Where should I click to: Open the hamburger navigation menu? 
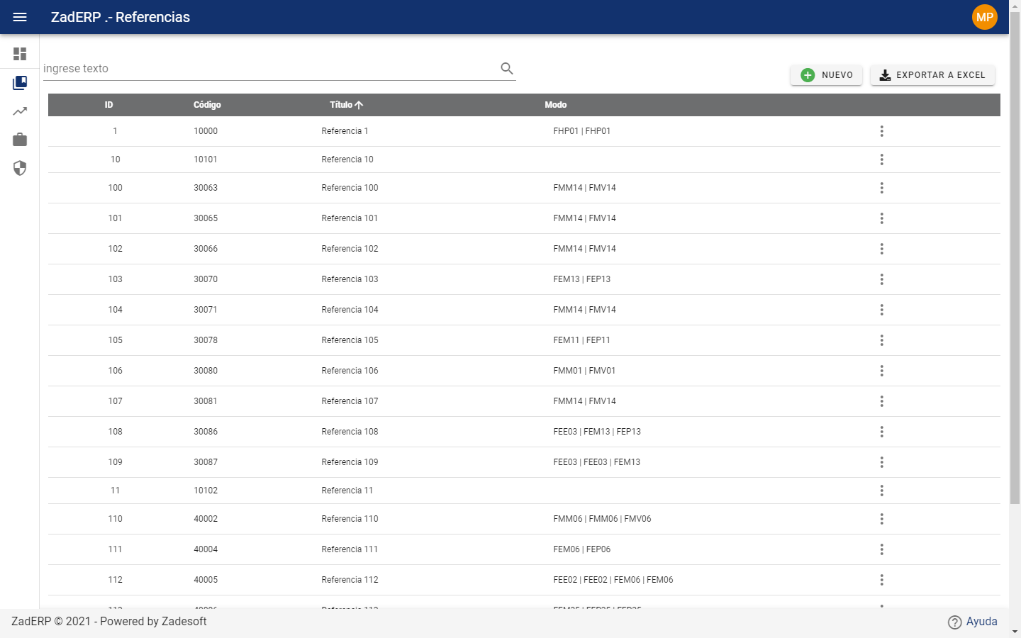pyautogui.click(x=20, y=17)
